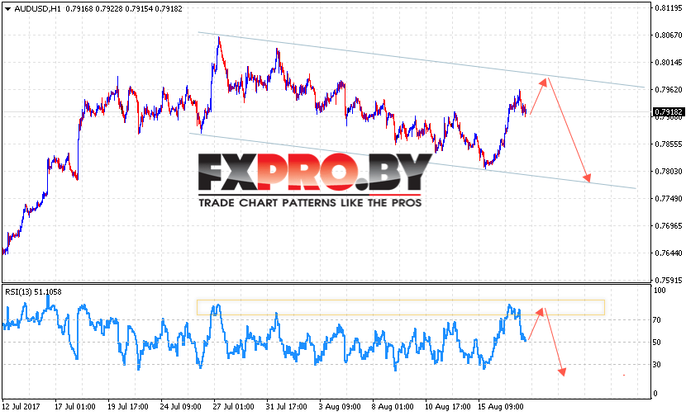Viewport: 686px width, 416px height.
Task: Click the 0.81195 price axis label
Action: pos(668,8)
